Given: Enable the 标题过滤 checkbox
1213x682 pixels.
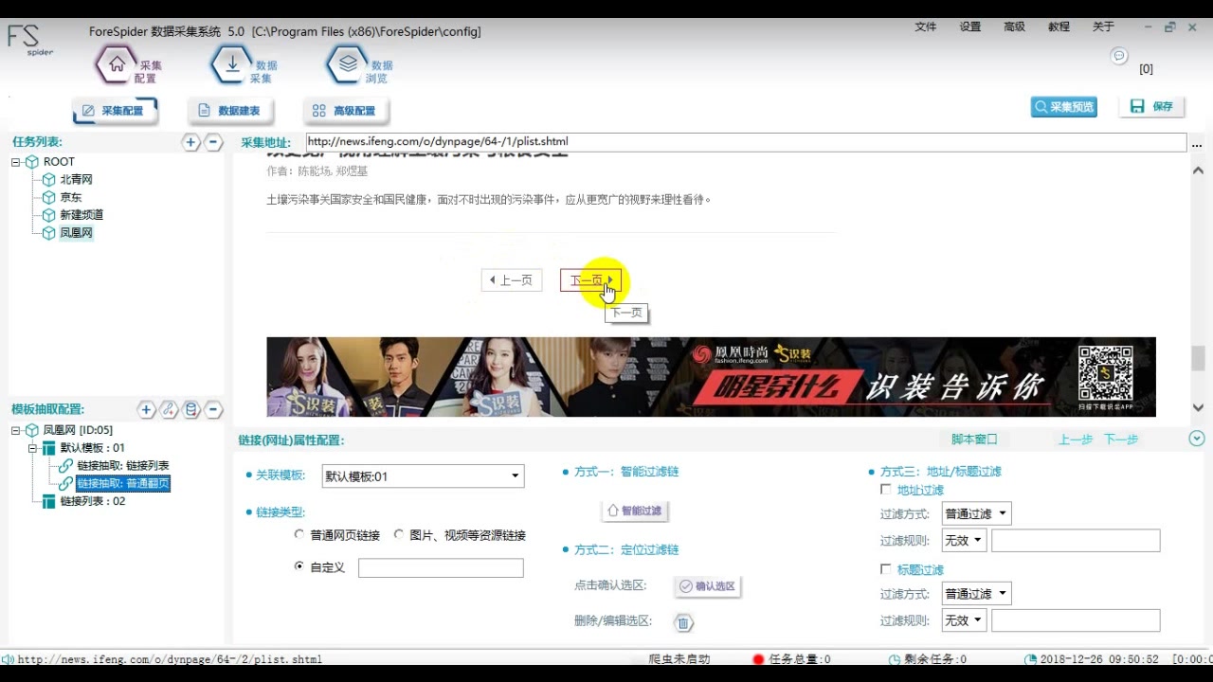Looking at the screenshot, I should [886, 568].
